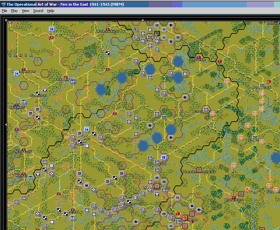Open the Help menu

pos(50,11)
